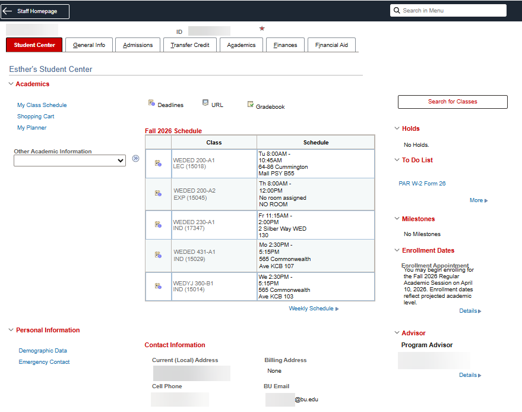Open deadlines icon for WEDED 200-A1 row
This screenshot has height=412, width=522.
pyautogui.click(x=158, y=163)
